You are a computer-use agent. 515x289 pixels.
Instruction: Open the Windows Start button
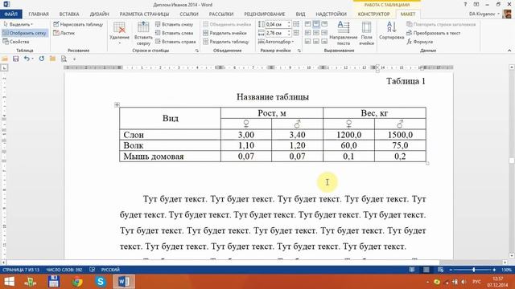click(x=9, y=282)
